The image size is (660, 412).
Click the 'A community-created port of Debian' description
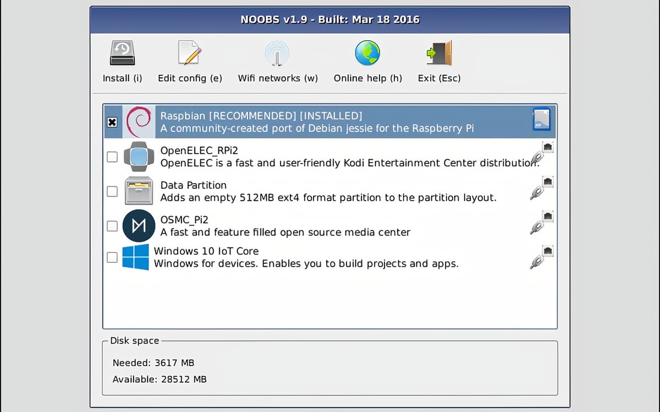317,129
